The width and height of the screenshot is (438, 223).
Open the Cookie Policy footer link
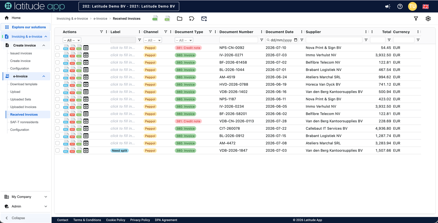click(x=116, y=220)
